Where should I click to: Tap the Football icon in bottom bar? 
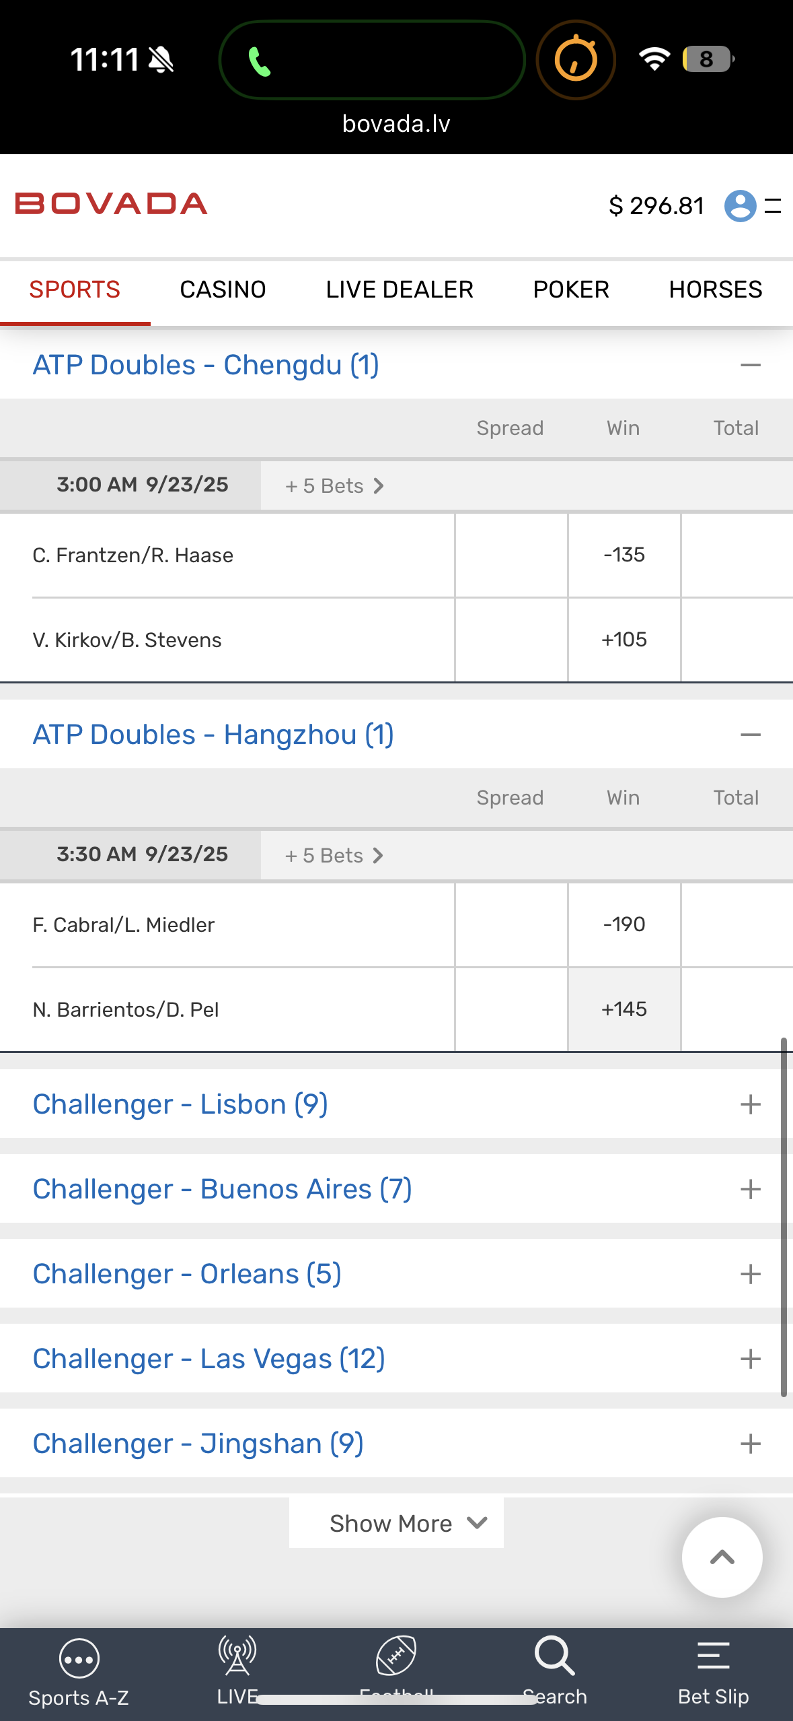coord(396,1657)
